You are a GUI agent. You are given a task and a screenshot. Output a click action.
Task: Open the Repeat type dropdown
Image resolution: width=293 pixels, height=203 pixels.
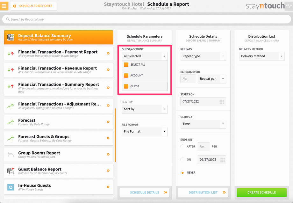[x=203, y=56]
